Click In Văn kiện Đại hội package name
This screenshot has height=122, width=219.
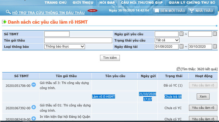(65, 117)
